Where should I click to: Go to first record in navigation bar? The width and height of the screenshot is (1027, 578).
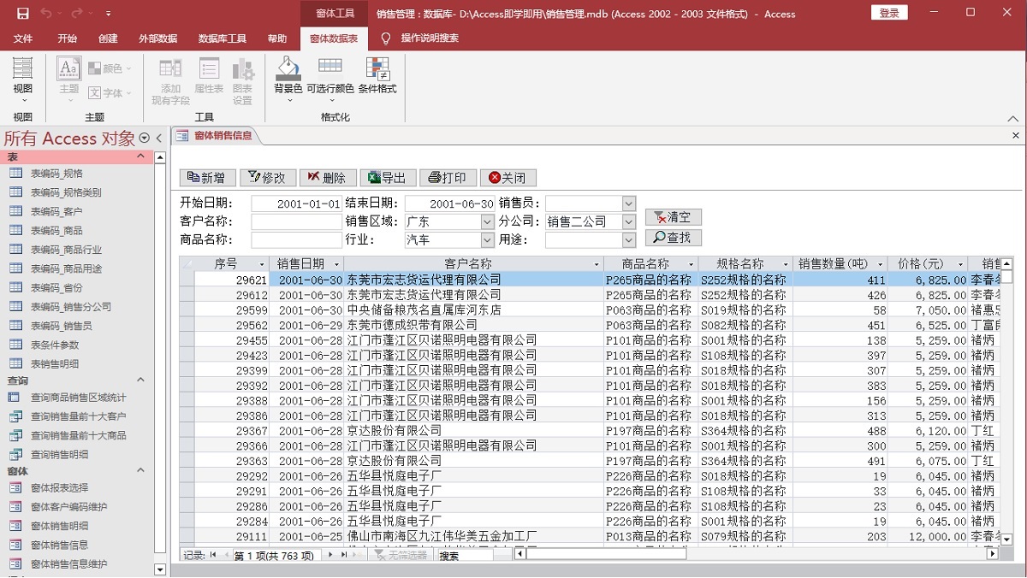click(213, 555)
